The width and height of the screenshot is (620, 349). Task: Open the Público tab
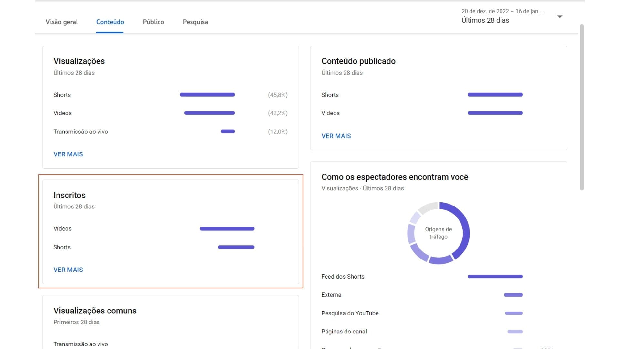click(153, 22)
